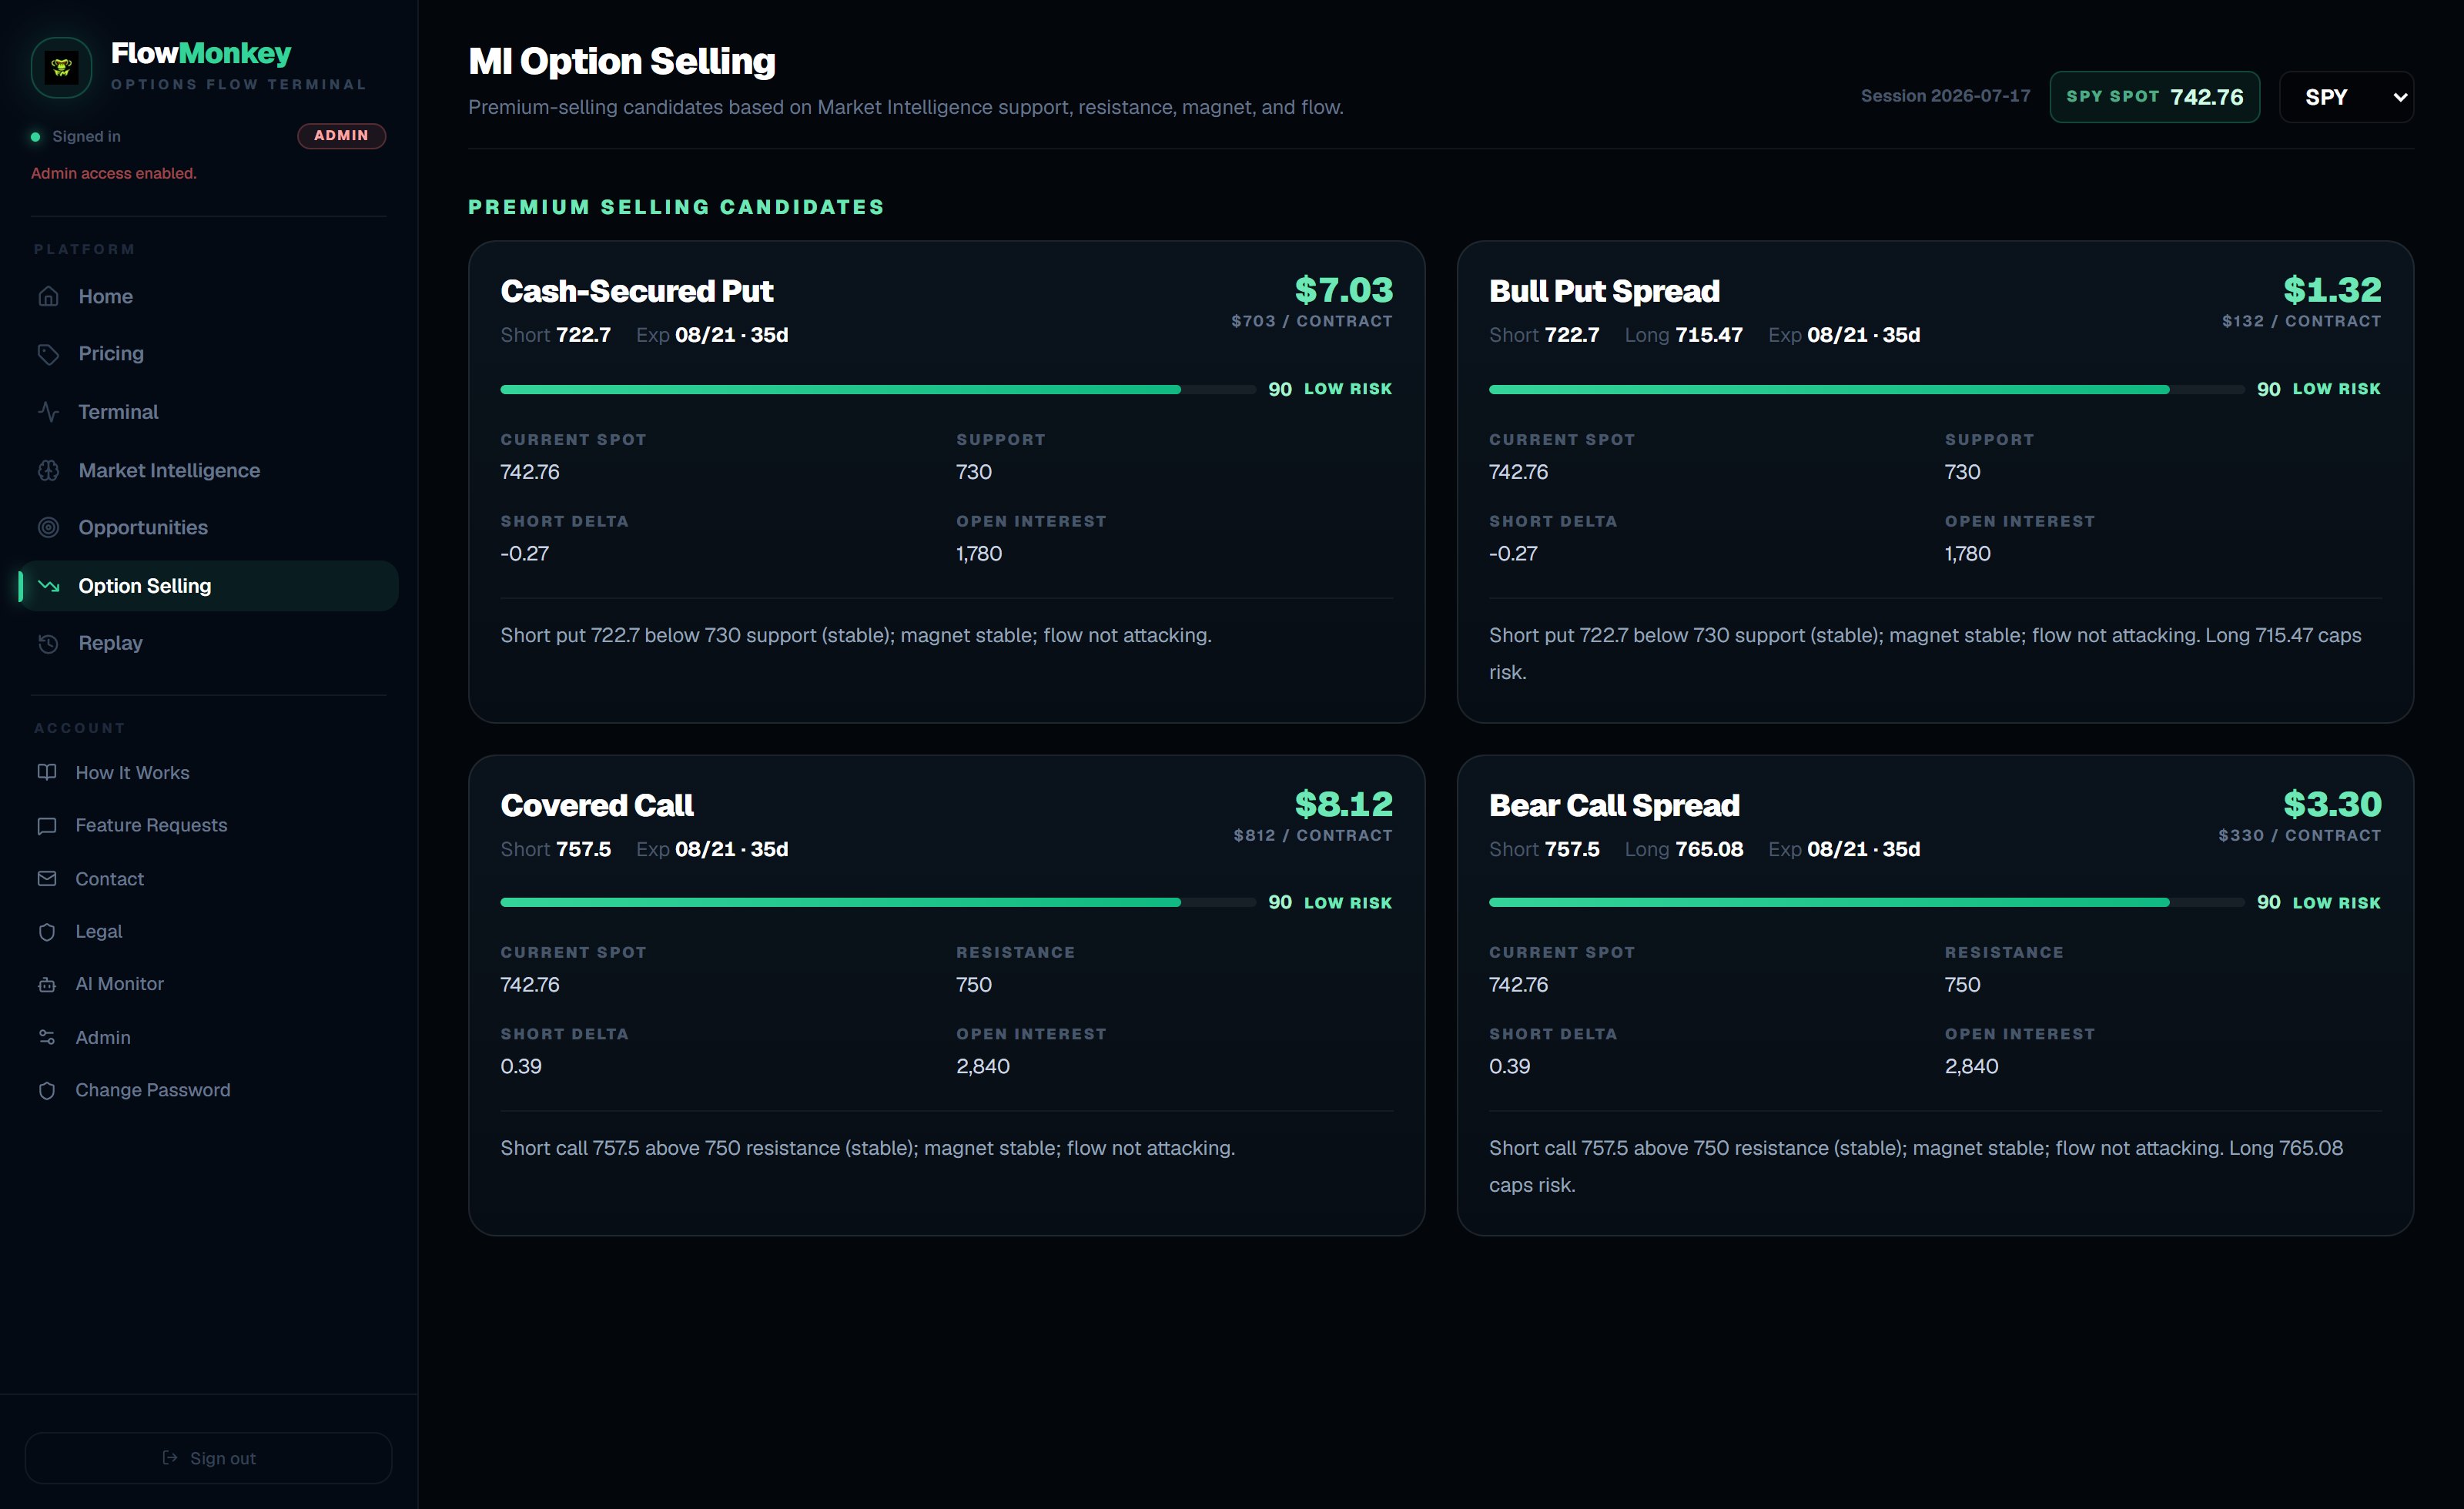Click the $8.12 premium value
Screen dimensions: 2464x1509
pyautogui.click(x=1343, y=803)
